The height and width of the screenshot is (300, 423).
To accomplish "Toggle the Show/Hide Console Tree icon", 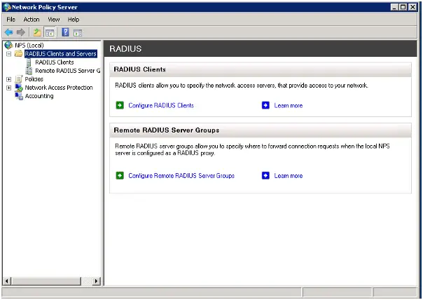I will pos(50,33).
